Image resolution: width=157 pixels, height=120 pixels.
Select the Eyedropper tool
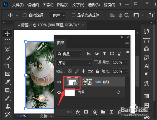coord(7,82)
